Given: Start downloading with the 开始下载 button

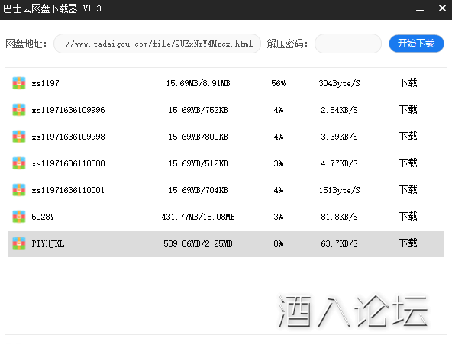Looking at the screenshot, I should coord(416,44).
